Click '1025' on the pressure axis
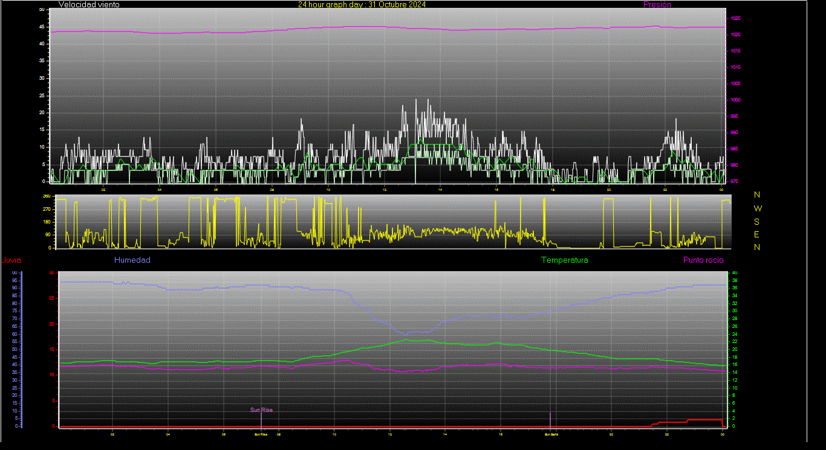Image resolution: width=826 pixels, height=450 pixels. [735, 19]
